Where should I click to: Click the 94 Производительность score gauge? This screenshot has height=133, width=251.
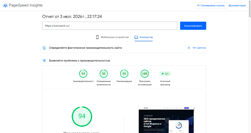[x=83, y=74]
